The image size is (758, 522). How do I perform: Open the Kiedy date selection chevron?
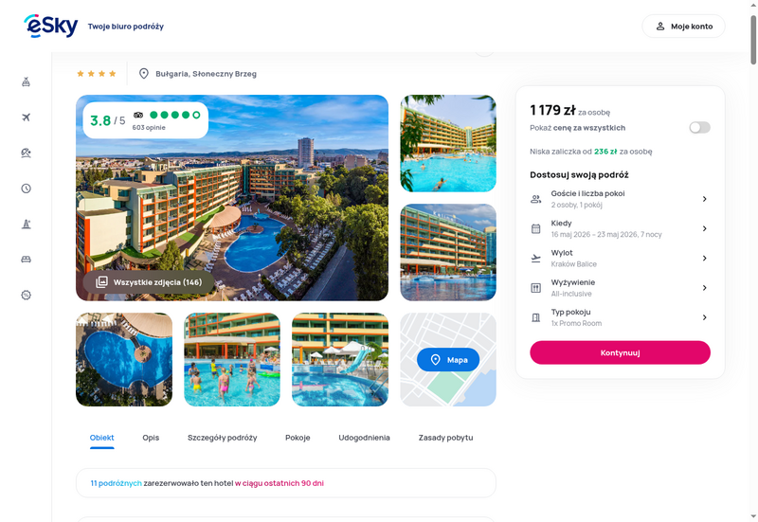tap(704, 228)
